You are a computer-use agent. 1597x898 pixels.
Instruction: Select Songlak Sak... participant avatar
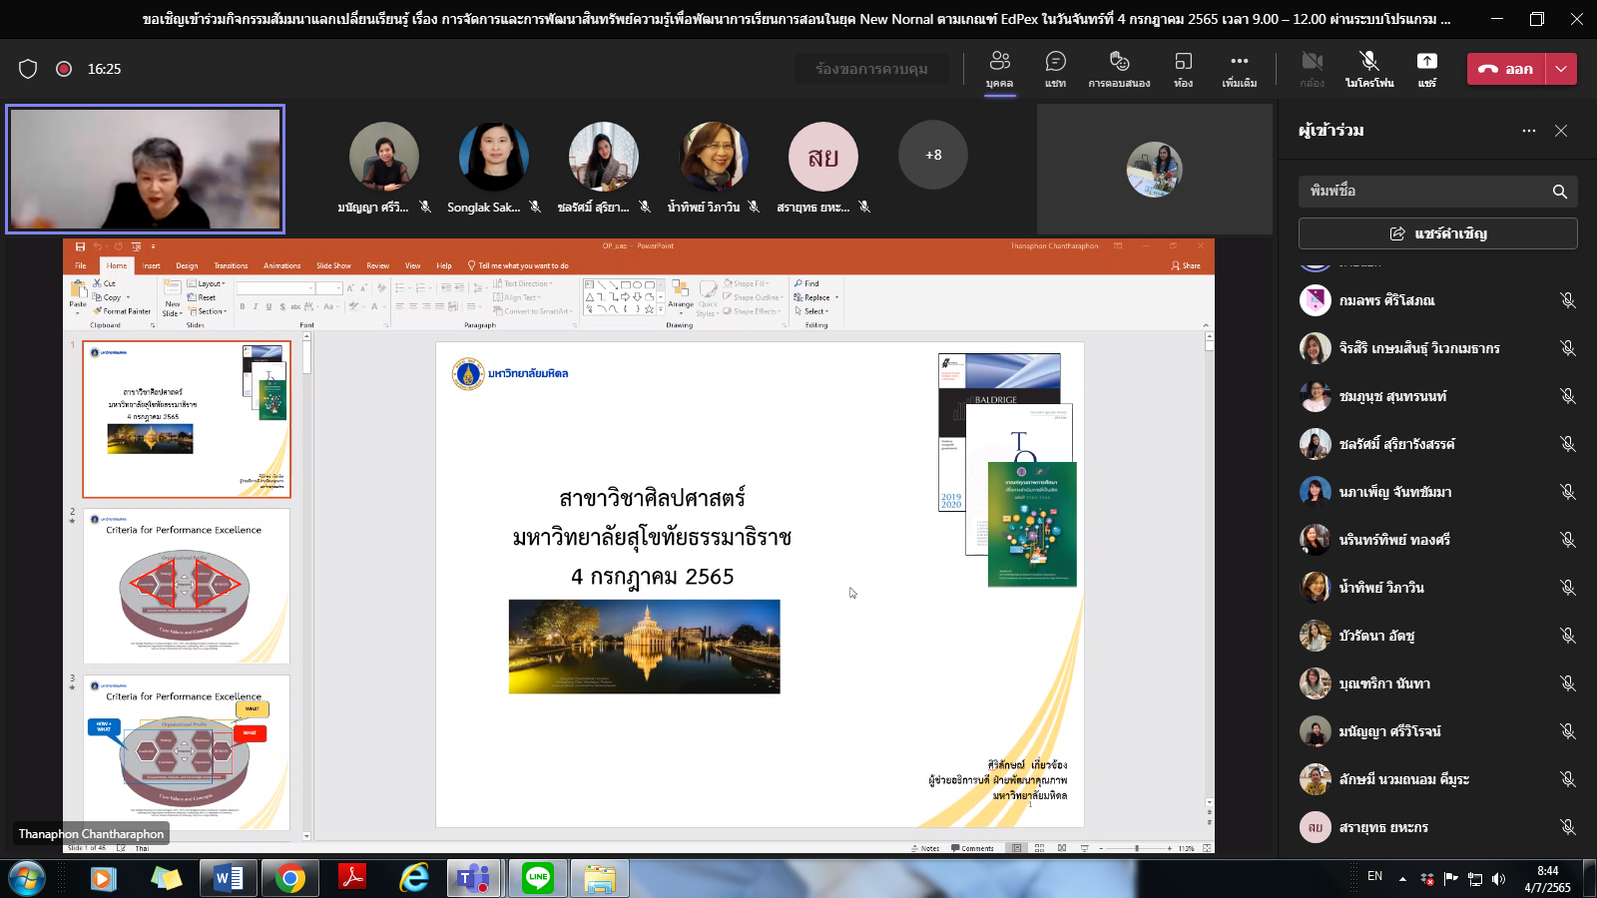tap(493, 157)
